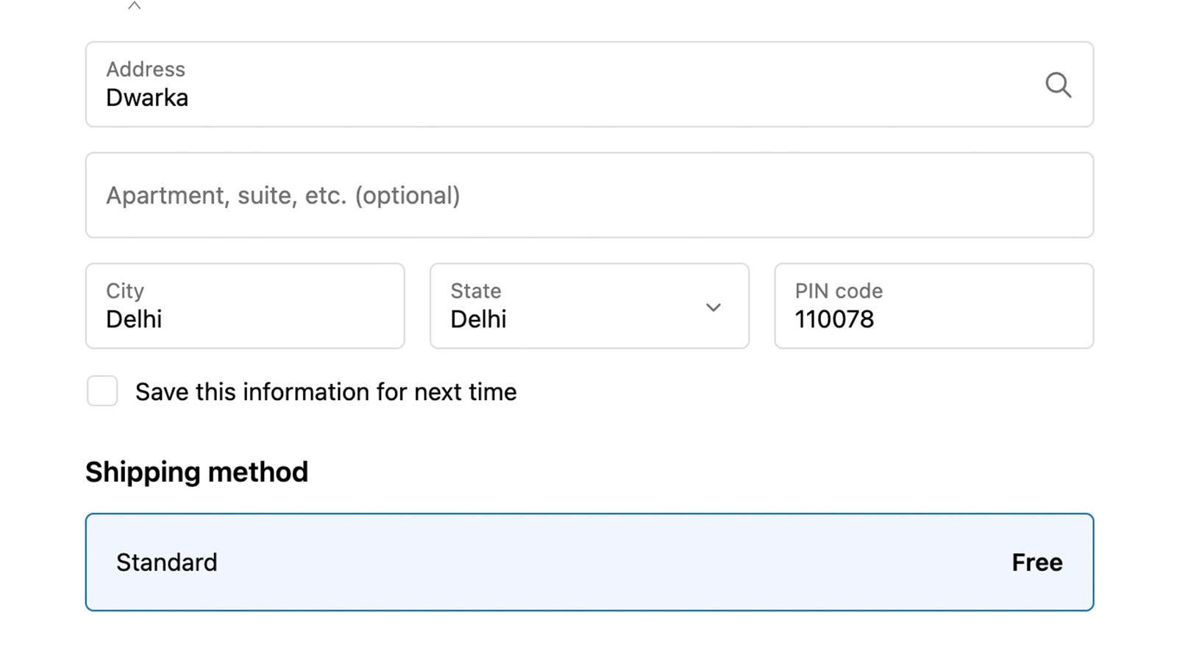
Task: Click the 'Delhi' value in the State selector
Action: (478, 319)
